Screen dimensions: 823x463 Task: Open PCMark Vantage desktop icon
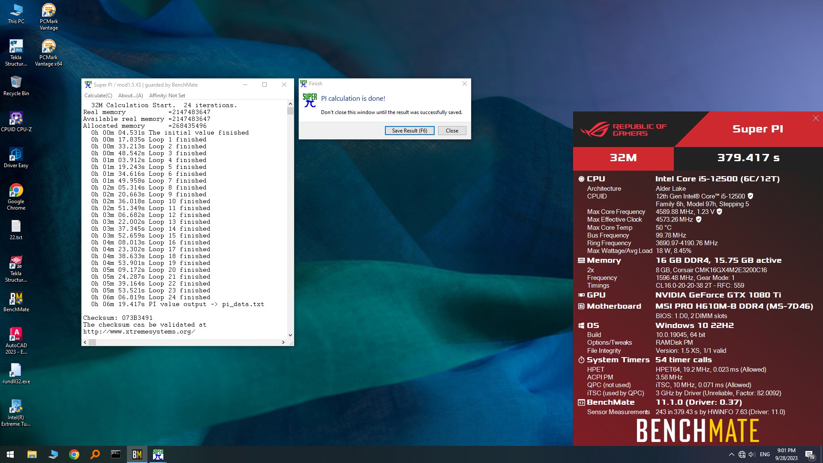pyautogui.click(x=48, y=17)
